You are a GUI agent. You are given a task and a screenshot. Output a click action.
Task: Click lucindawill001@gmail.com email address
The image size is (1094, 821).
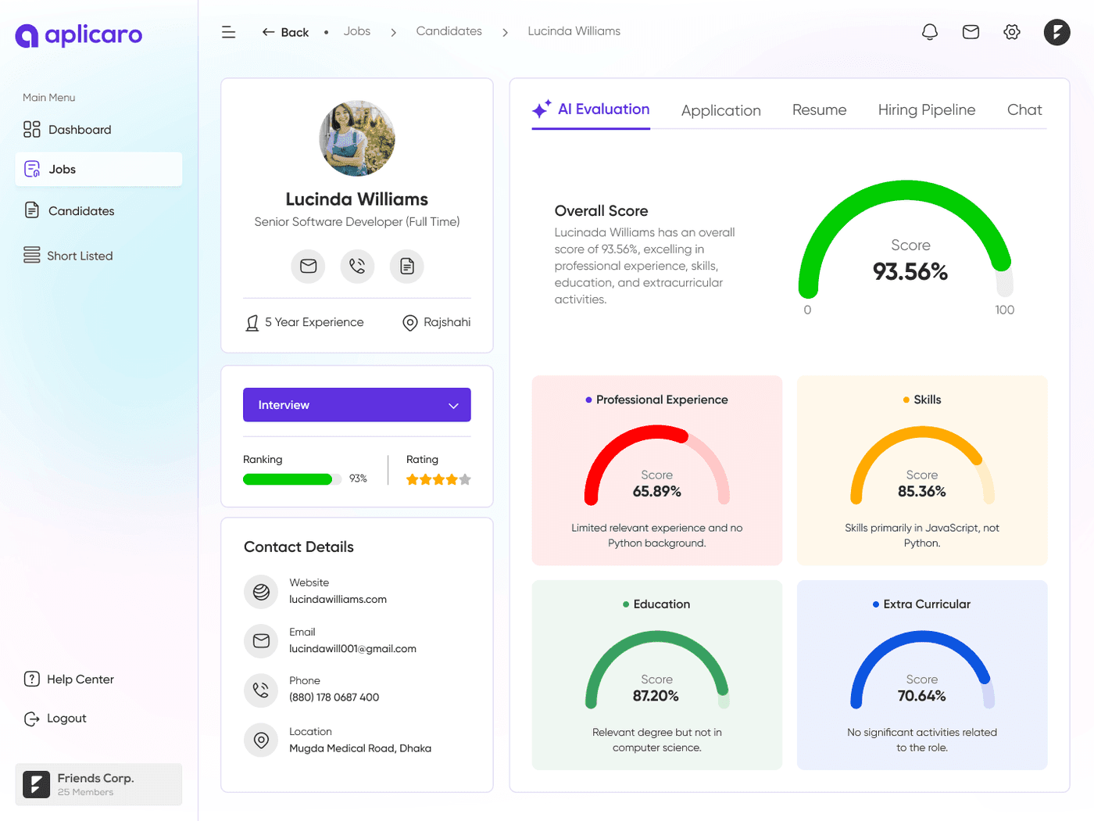(352, 649)
